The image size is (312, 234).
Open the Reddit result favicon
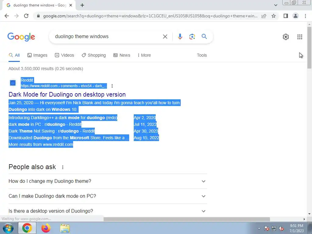coord(13,83)
